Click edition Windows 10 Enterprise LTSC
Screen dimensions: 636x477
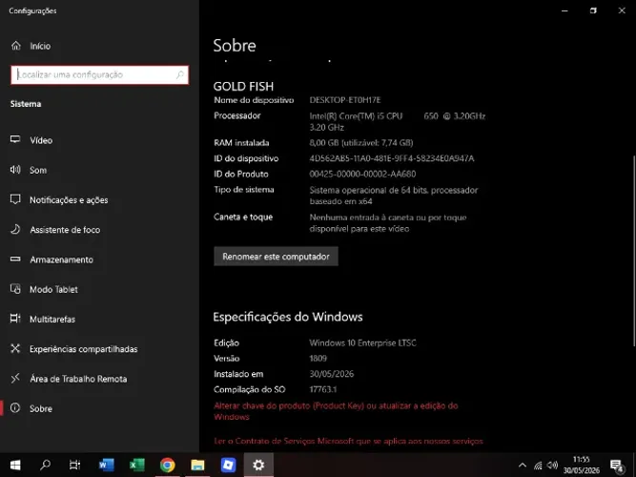(x=362, y=343)
